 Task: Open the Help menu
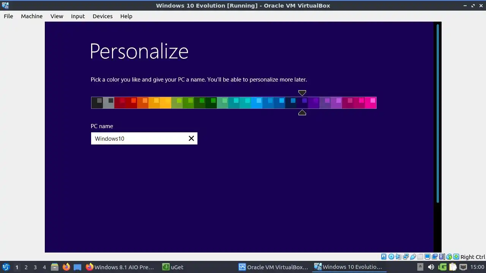pos(126,16)
